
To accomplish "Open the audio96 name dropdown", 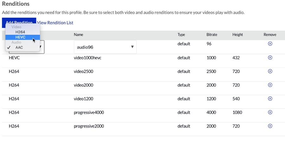I will [105, 47].
